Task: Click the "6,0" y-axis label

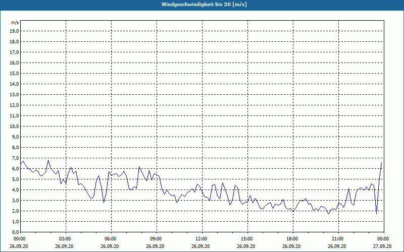Action: (15, 169)
